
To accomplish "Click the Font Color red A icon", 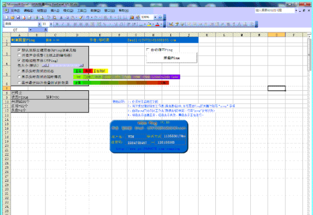I will pos(157,24).
